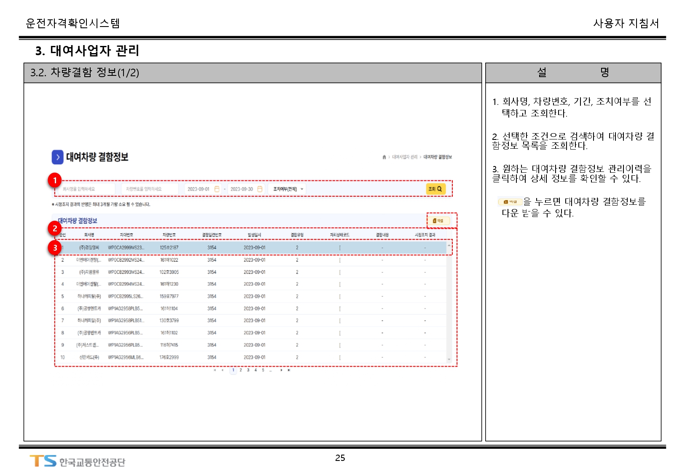
Task: Jump to first page in pagination
Action: tap(215, 370)
